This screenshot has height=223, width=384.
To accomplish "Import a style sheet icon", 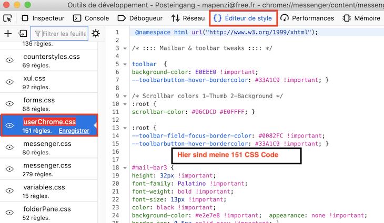I will click(23, 34).
